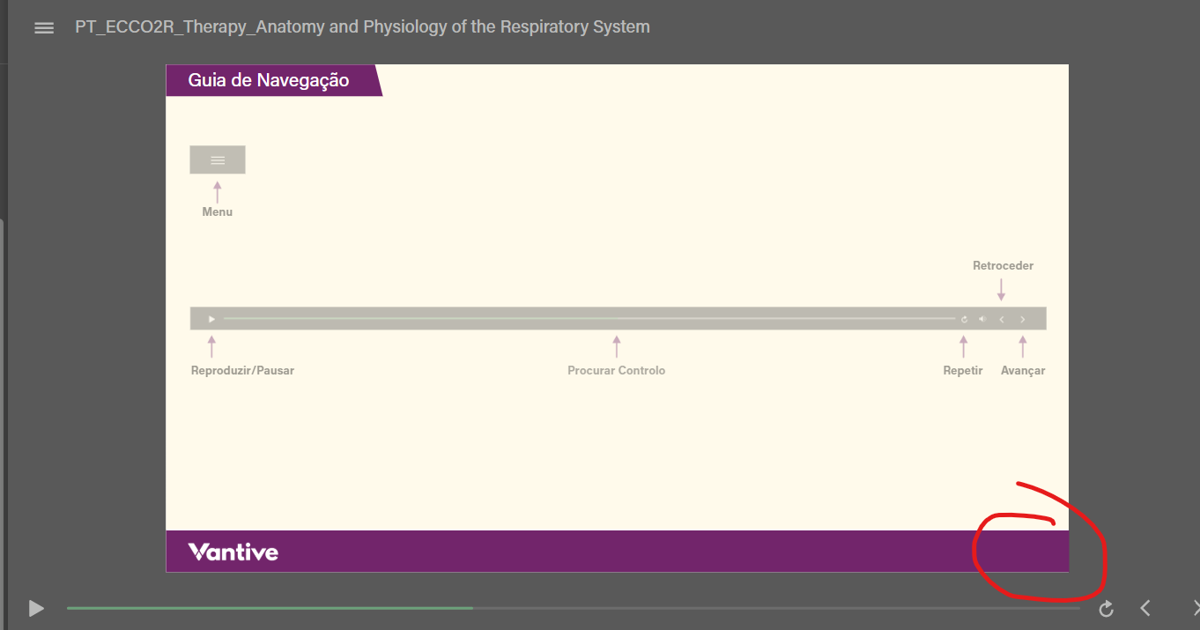Click the "Guia de Navegação" heading
The height and width of the screenshot is (630, 1200).
[x=269, y=80]
